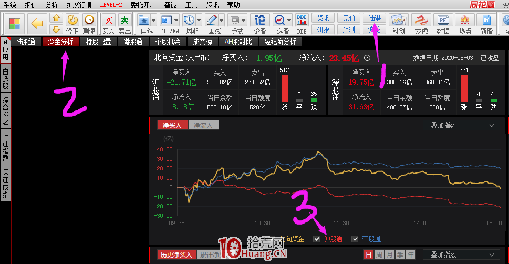The image size is (509, 264).
Task: Switch to the AH股对比 tab
Action: pos(238,42)
